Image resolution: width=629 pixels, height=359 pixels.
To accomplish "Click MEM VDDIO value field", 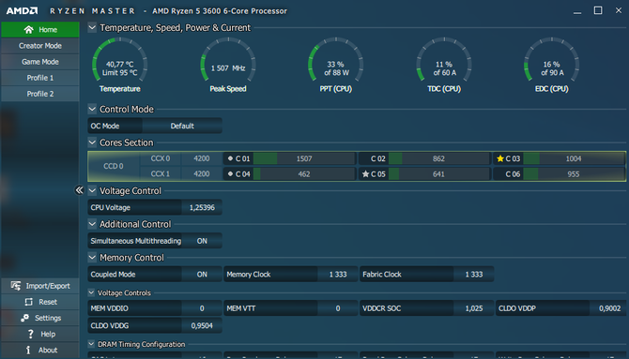I will coord(202,308).
